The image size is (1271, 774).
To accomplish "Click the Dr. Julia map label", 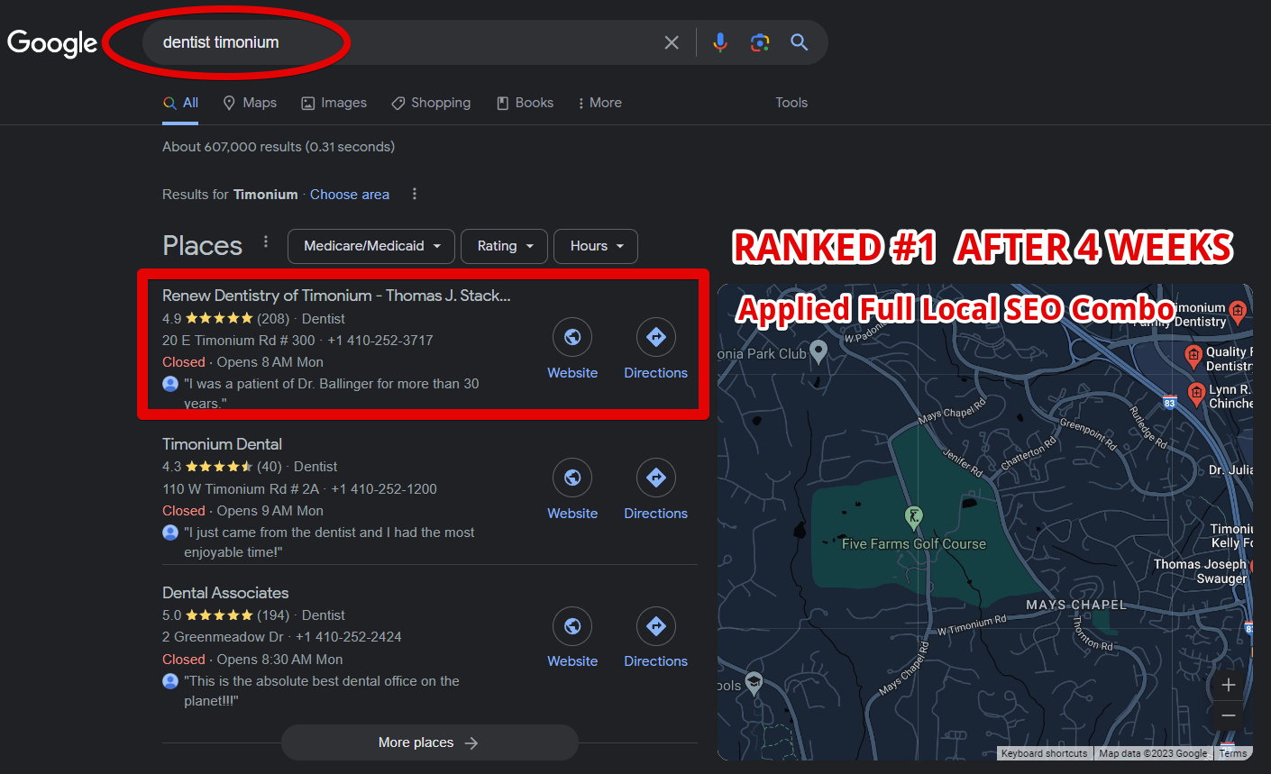I will tap(1230, 469).
